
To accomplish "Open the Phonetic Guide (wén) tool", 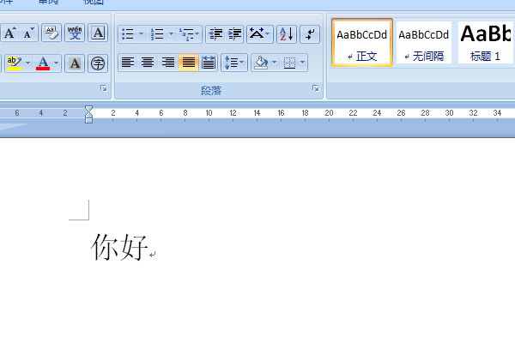I will [x=75, y=33].
